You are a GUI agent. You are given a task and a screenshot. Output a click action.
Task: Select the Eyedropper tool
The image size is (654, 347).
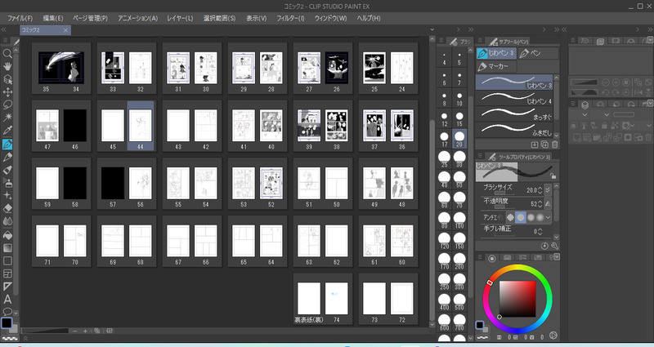(7, 131)
